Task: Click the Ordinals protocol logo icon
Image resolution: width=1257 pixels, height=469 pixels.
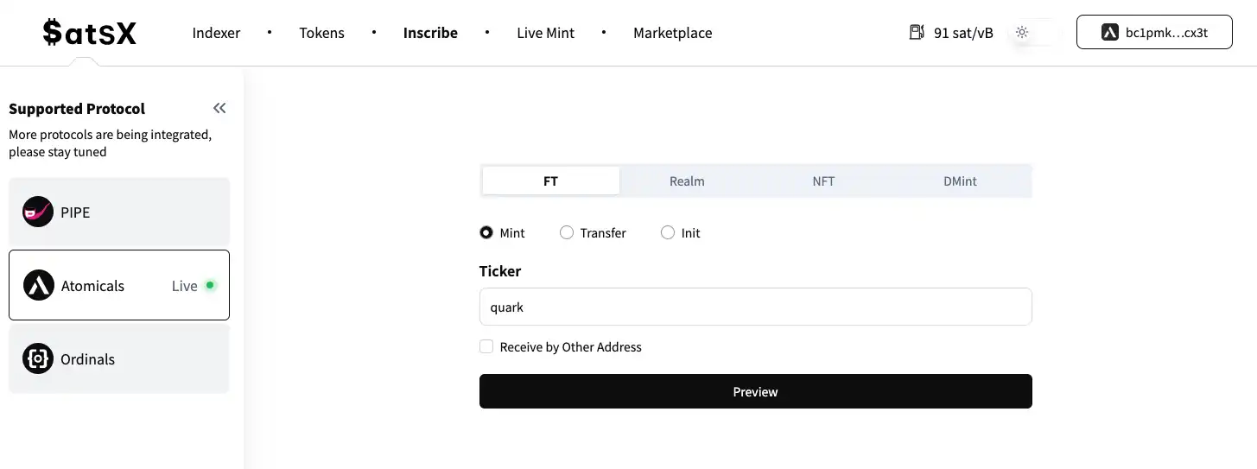Action: pyautogui.click(x=38, y=358)
